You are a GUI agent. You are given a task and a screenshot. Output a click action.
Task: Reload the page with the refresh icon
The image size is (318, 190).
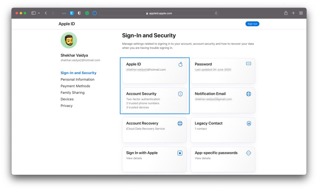pos(216,13)
